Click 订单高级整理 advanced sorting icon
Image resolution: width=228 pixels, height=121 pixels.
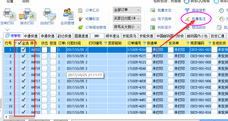click(81, 27)
